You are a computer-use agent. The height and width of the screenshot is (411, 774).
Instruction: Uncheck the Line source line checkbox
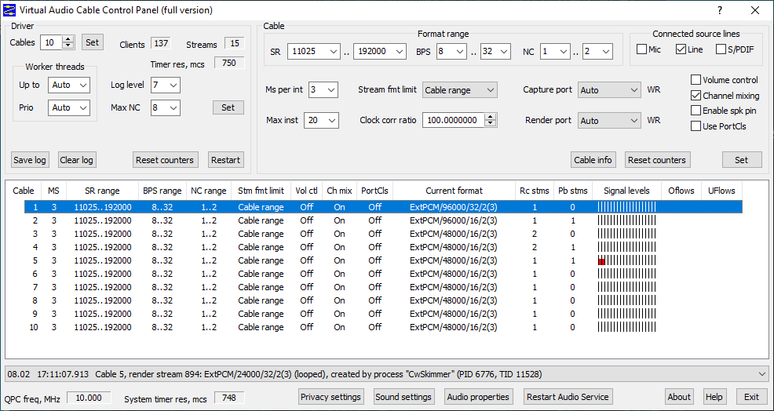tap(681, 49)
